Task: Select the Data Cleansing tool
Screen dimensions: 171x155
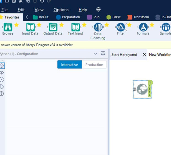Action: (98, 27)
